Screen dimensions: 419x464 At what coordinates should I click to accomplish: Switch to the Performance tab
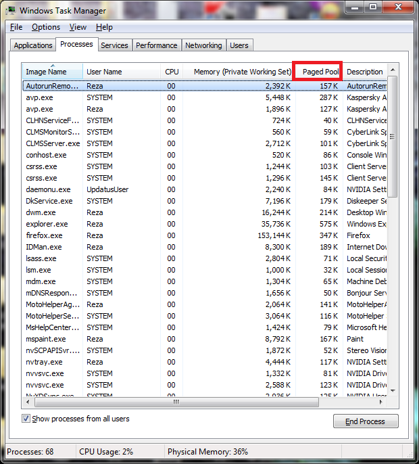point(156,45)
